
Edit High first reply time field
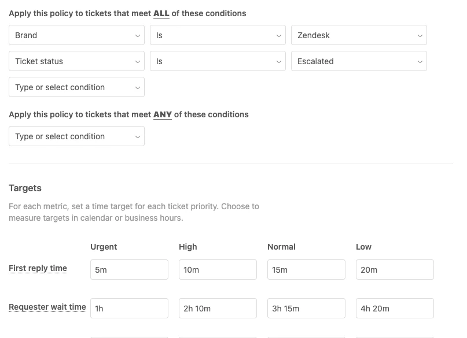[218, 270]
